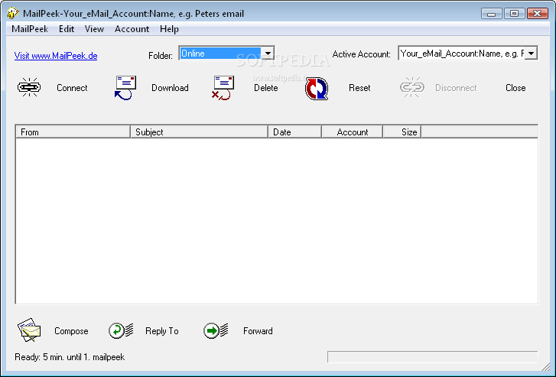This screenshot has width=556, height=377.
Task: Minimize the MailPeek window
Action: click(x=491, y=14)
